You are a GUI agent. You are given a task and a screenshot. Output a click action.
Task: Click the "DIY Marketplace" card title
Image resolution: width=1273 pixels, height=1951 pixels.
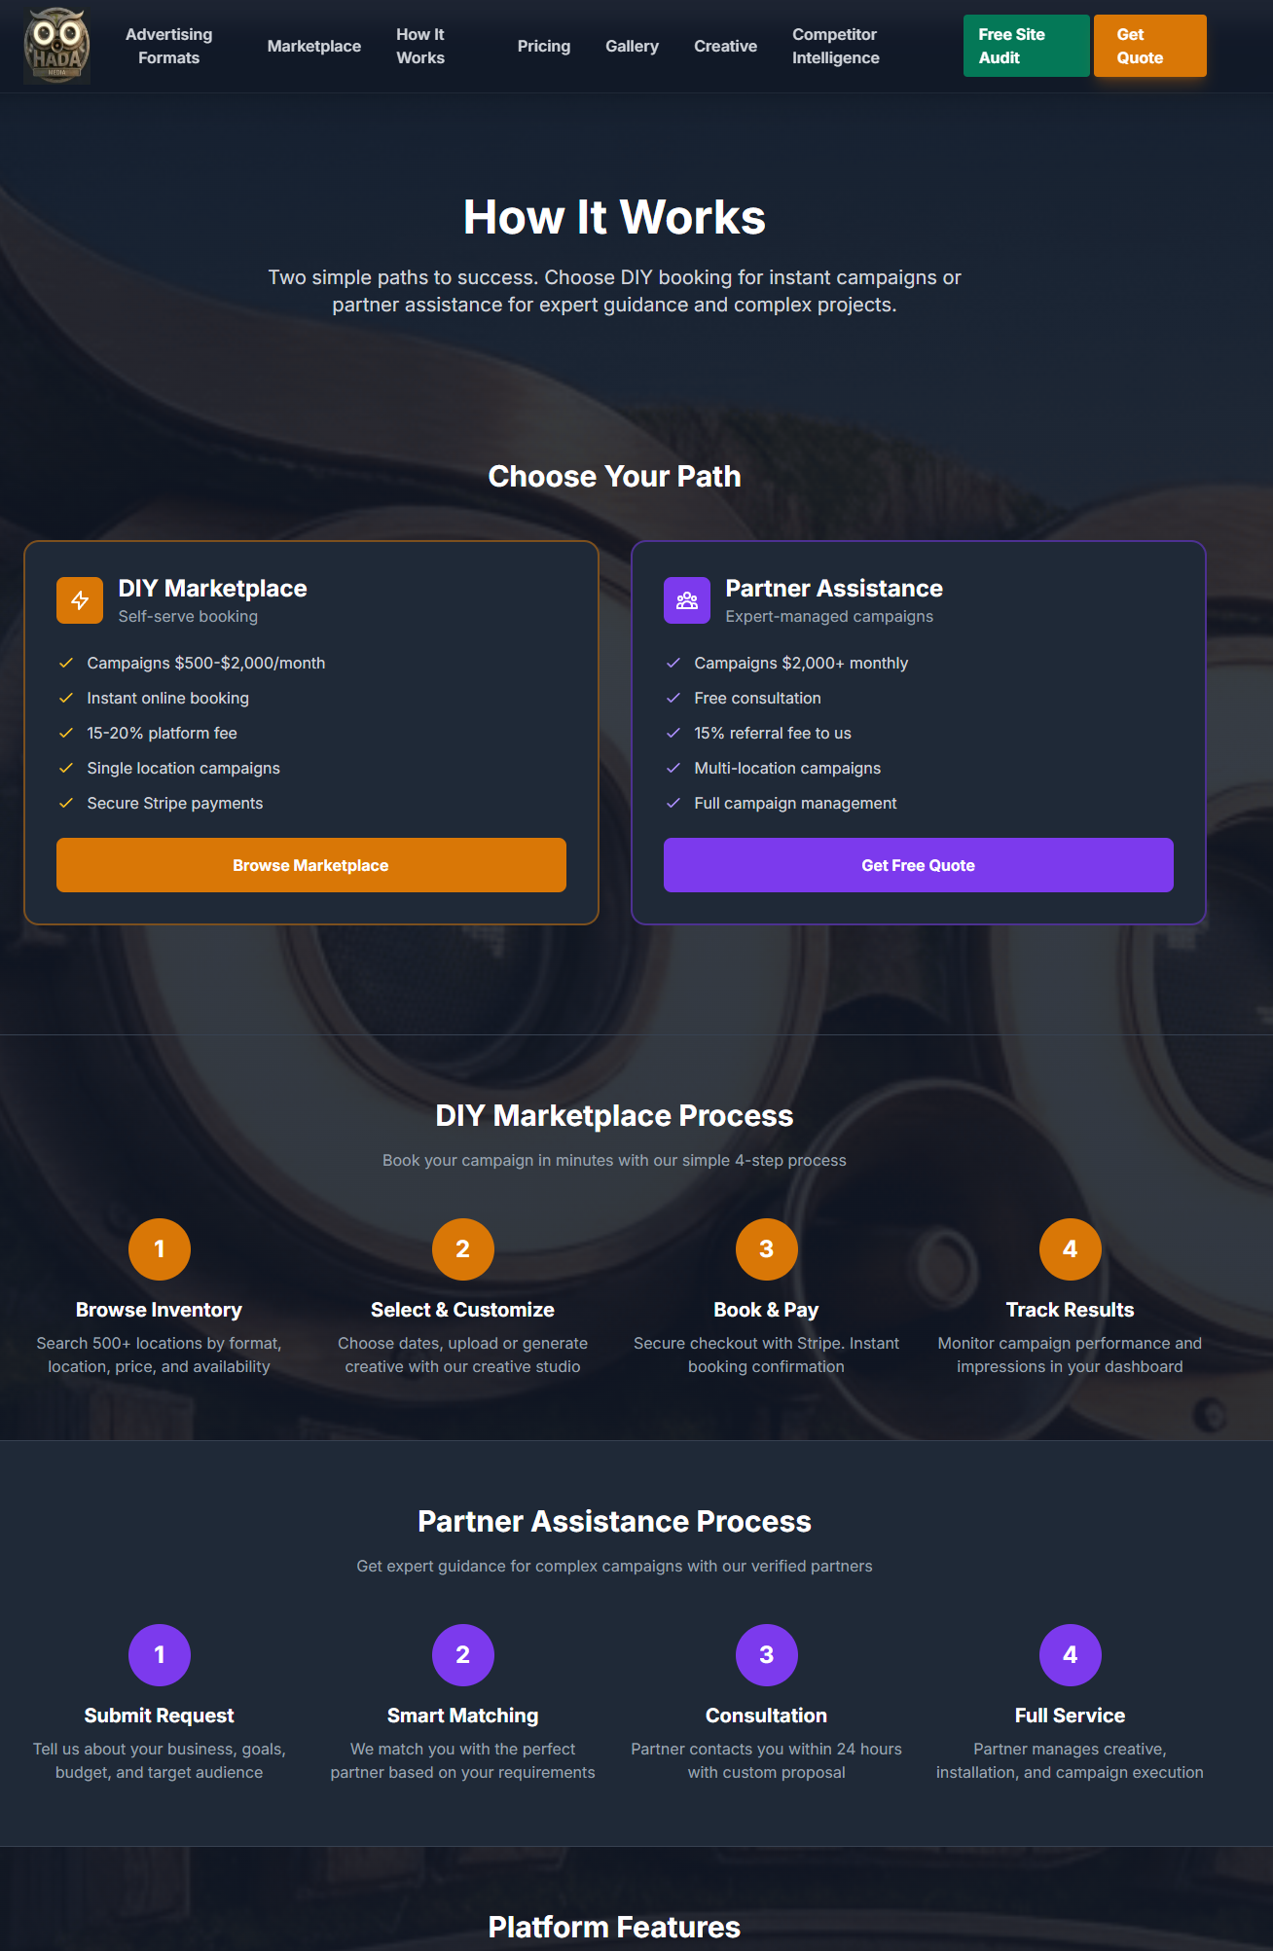[x=213, y=589]
